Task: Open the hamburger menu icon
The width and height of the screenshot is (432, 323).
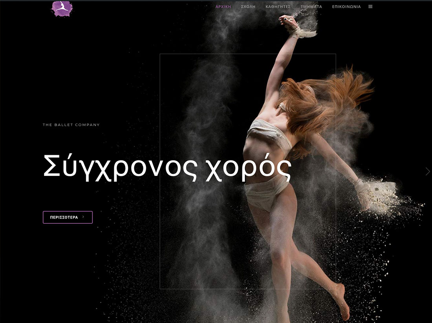Action: (370, 7)
